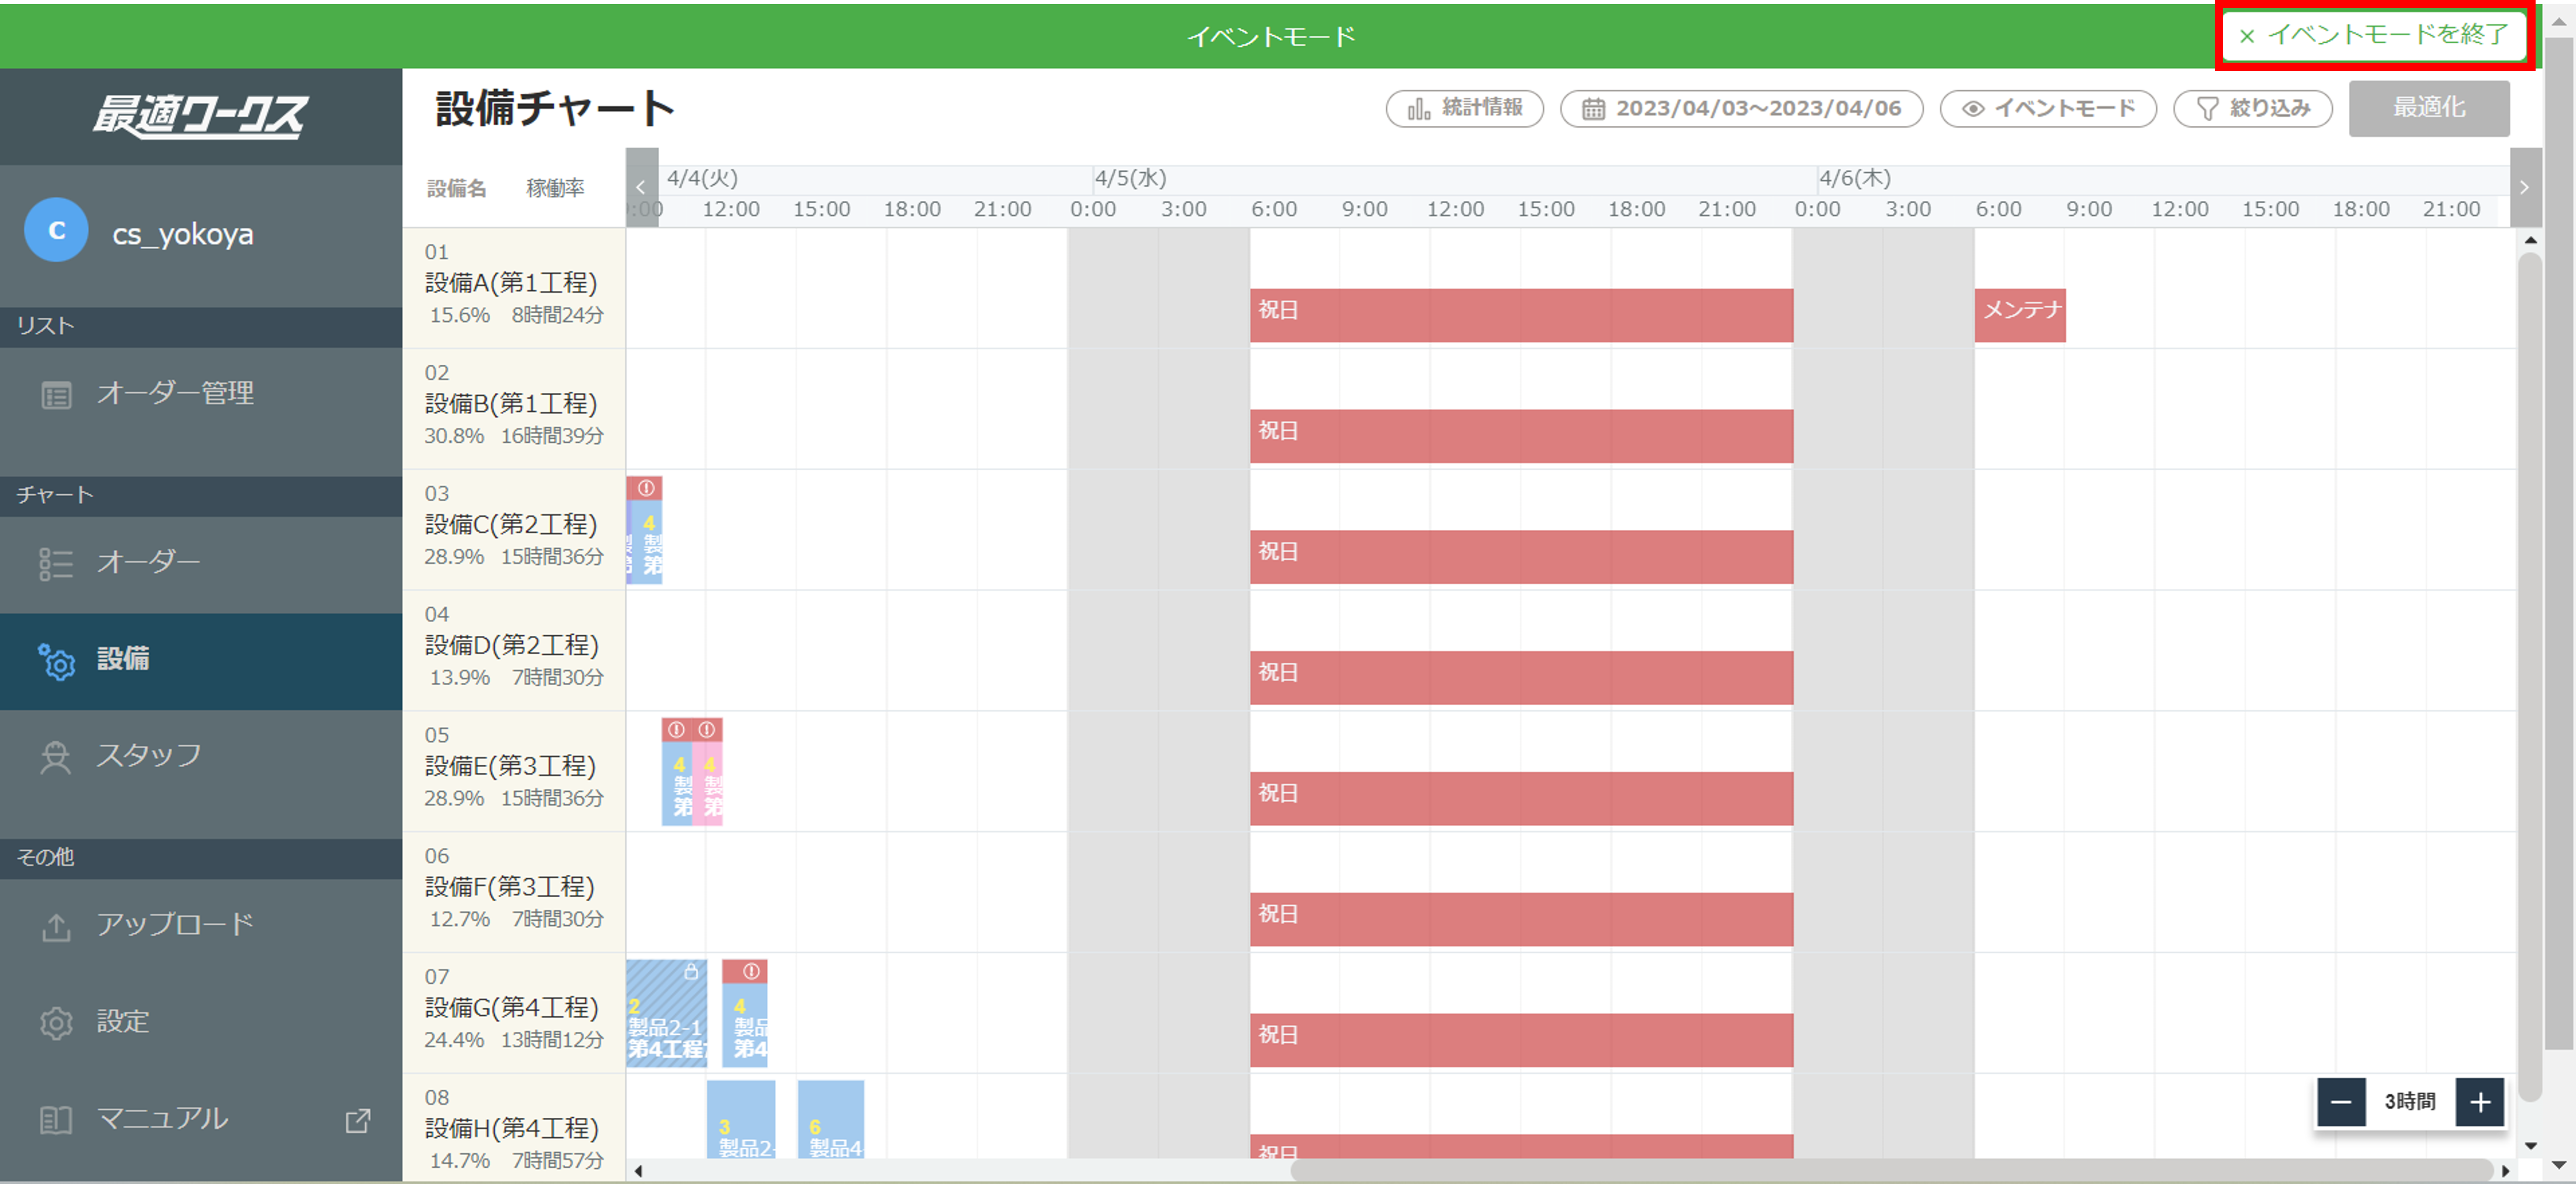This screenshot has width=2576, height=1184.
Task: Open オーダー管理 list page
Action: tap(201, 394)
